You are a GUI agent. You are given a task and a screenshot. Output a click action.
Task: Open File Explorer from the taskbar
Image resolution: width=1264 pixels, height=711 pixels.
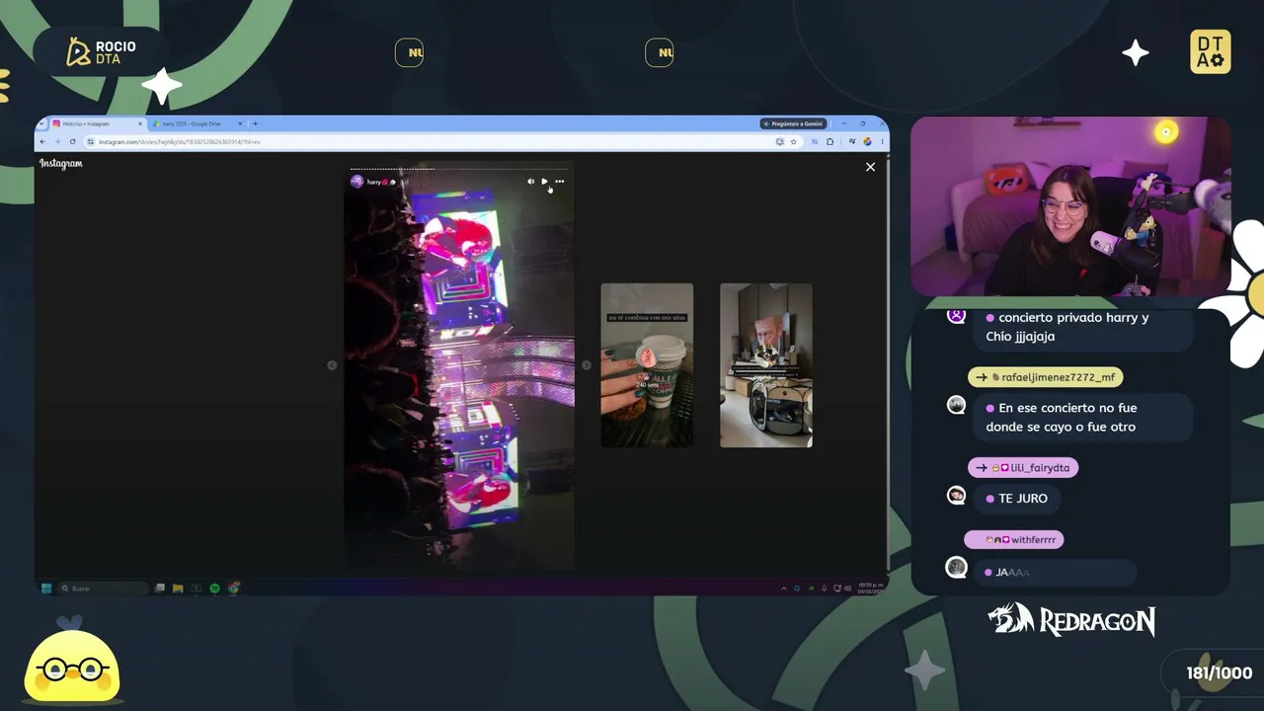coord(178,589)
